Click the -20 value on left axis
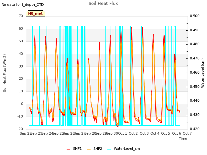Screen dimensions: 207x155 (20, 129)
